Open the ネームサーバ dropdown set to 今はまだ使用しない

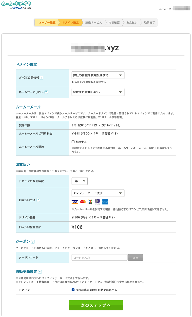click(98, 92)
